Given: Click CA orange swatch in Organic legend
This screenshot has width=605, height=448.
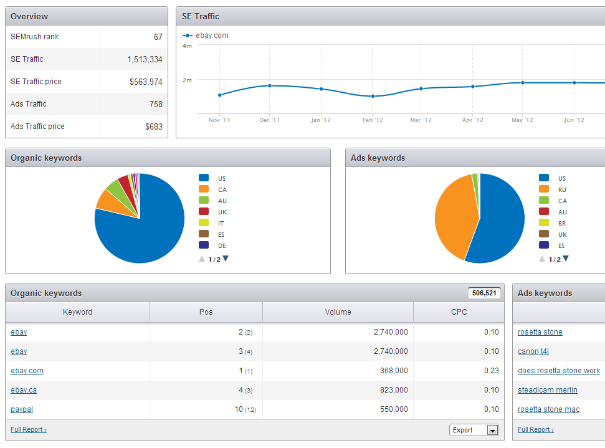Looking at the screenshot, I should click(x=204, y=189).
